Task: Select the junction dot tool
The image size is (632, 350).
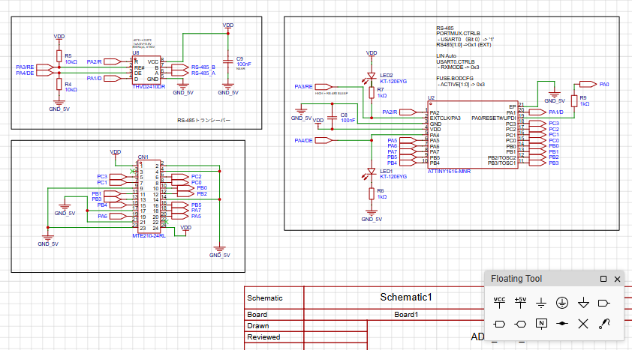Action: 561,324
